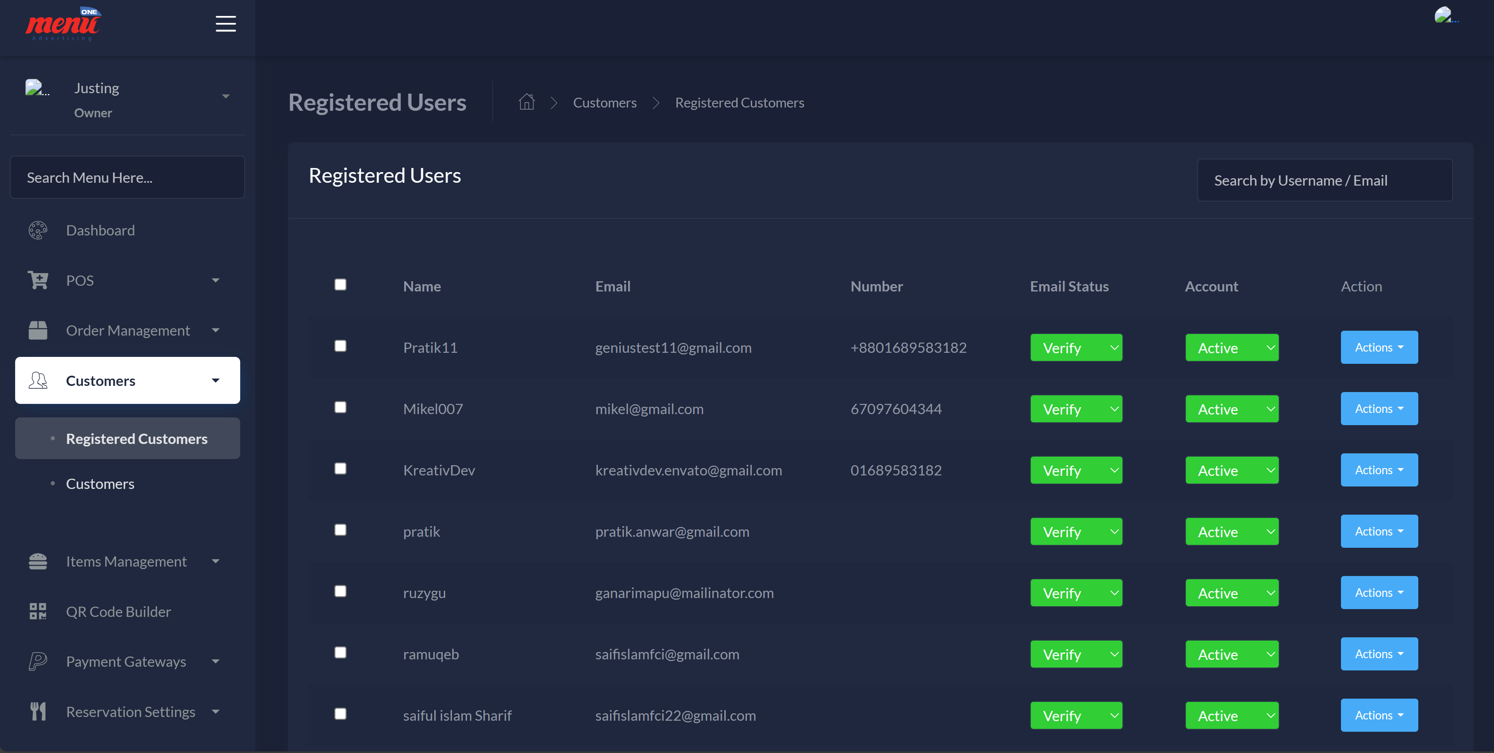This screenshot has width=1494, height=753.
Task: Click the Reservation Settings fork-knife icon
Action: (x=38, y=711)
